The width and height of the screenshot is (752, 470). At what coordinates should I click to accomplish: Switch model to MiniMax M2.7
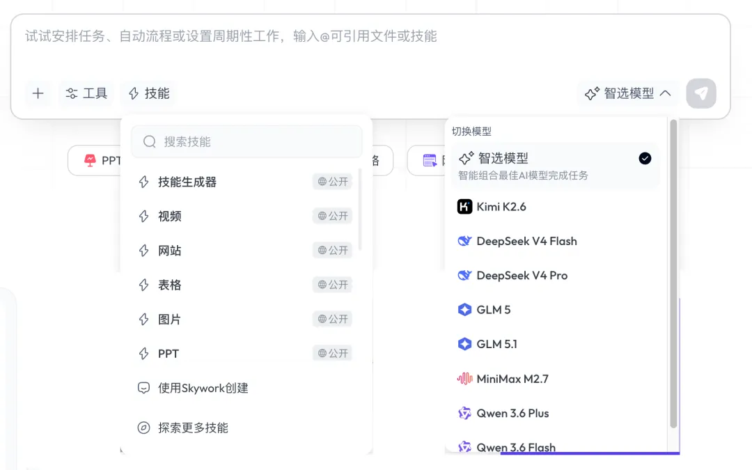click(556, 379)
